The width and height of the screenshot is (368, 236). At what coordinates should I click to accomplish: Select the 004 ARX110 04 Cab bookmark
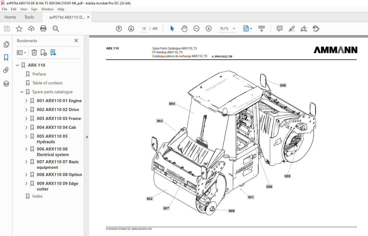click(x=56, y=127)
